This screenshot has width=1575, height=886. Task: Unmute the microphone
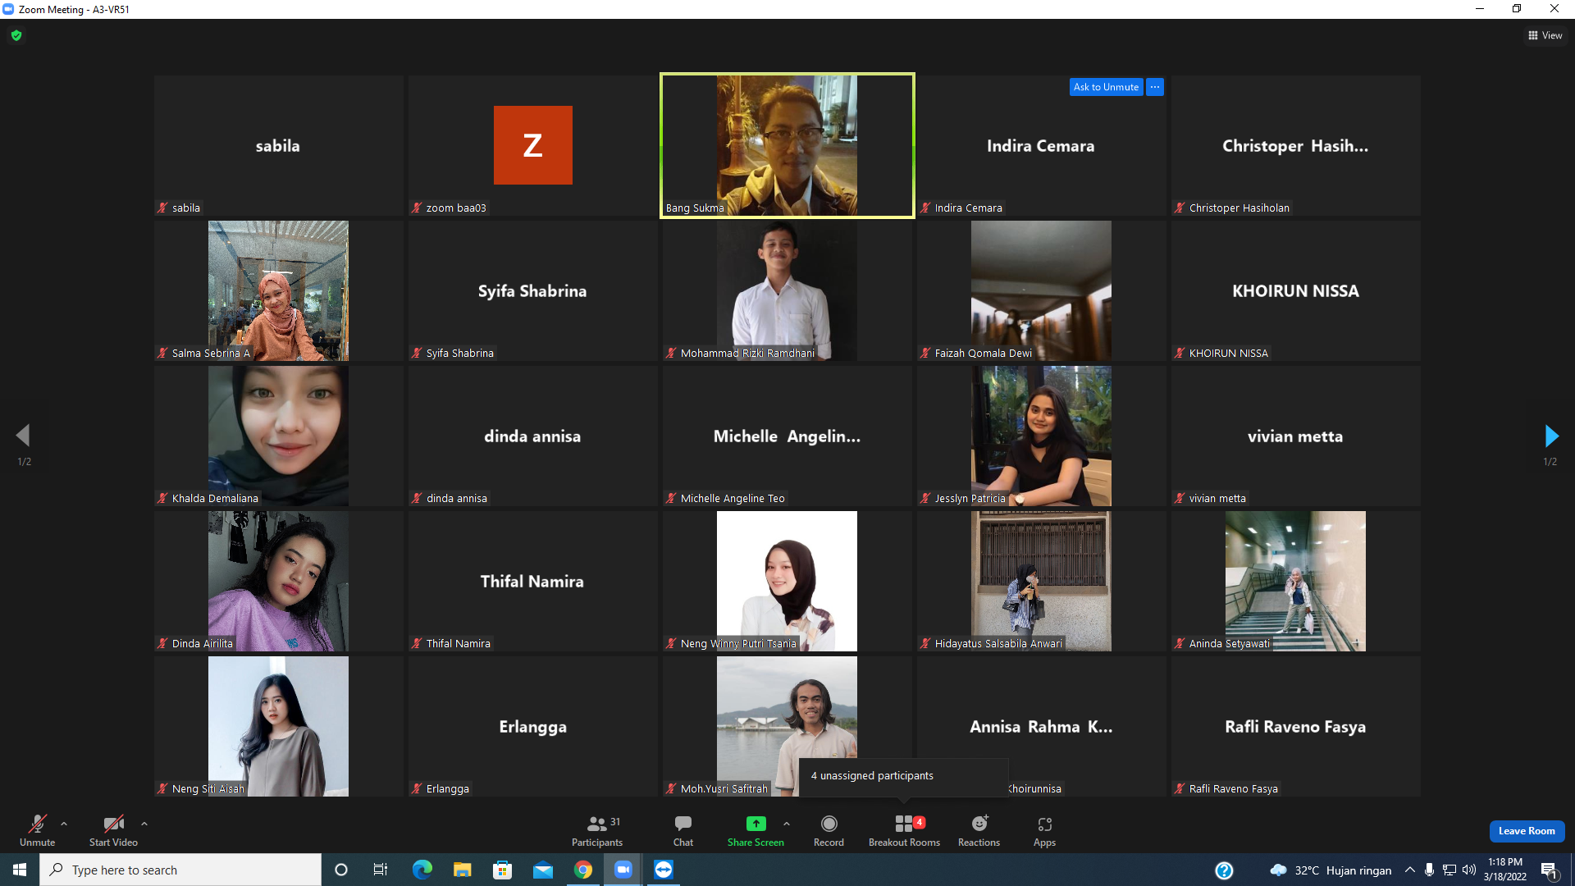(38, 829)
